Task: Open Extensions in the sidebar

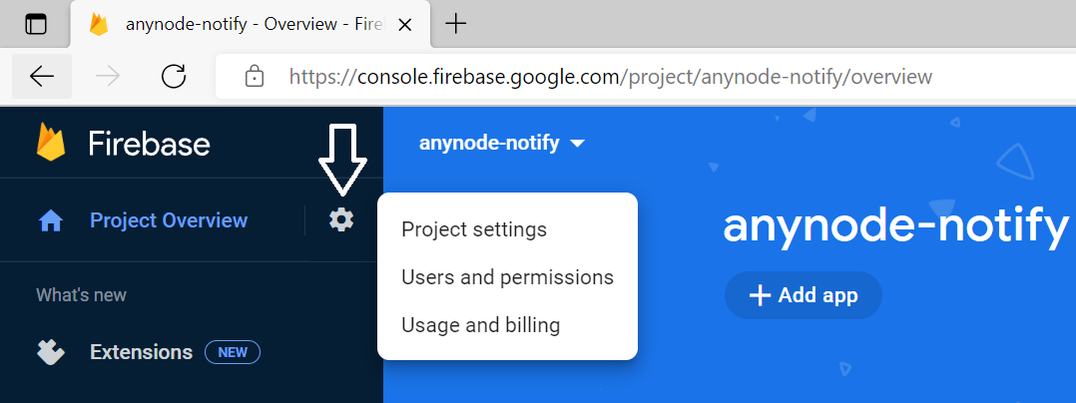Action: 141,352
